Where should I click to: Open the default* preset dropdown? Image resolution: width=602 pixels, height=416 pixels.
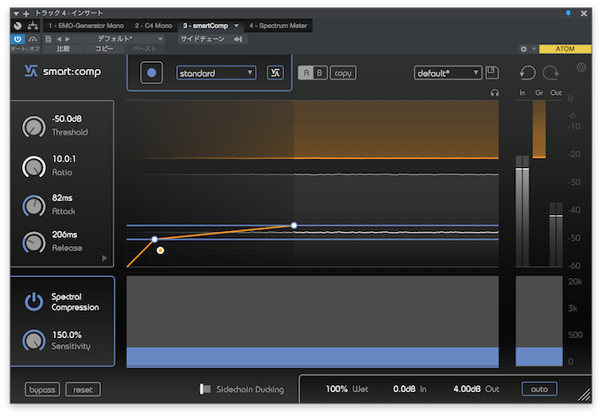point(448,73)
